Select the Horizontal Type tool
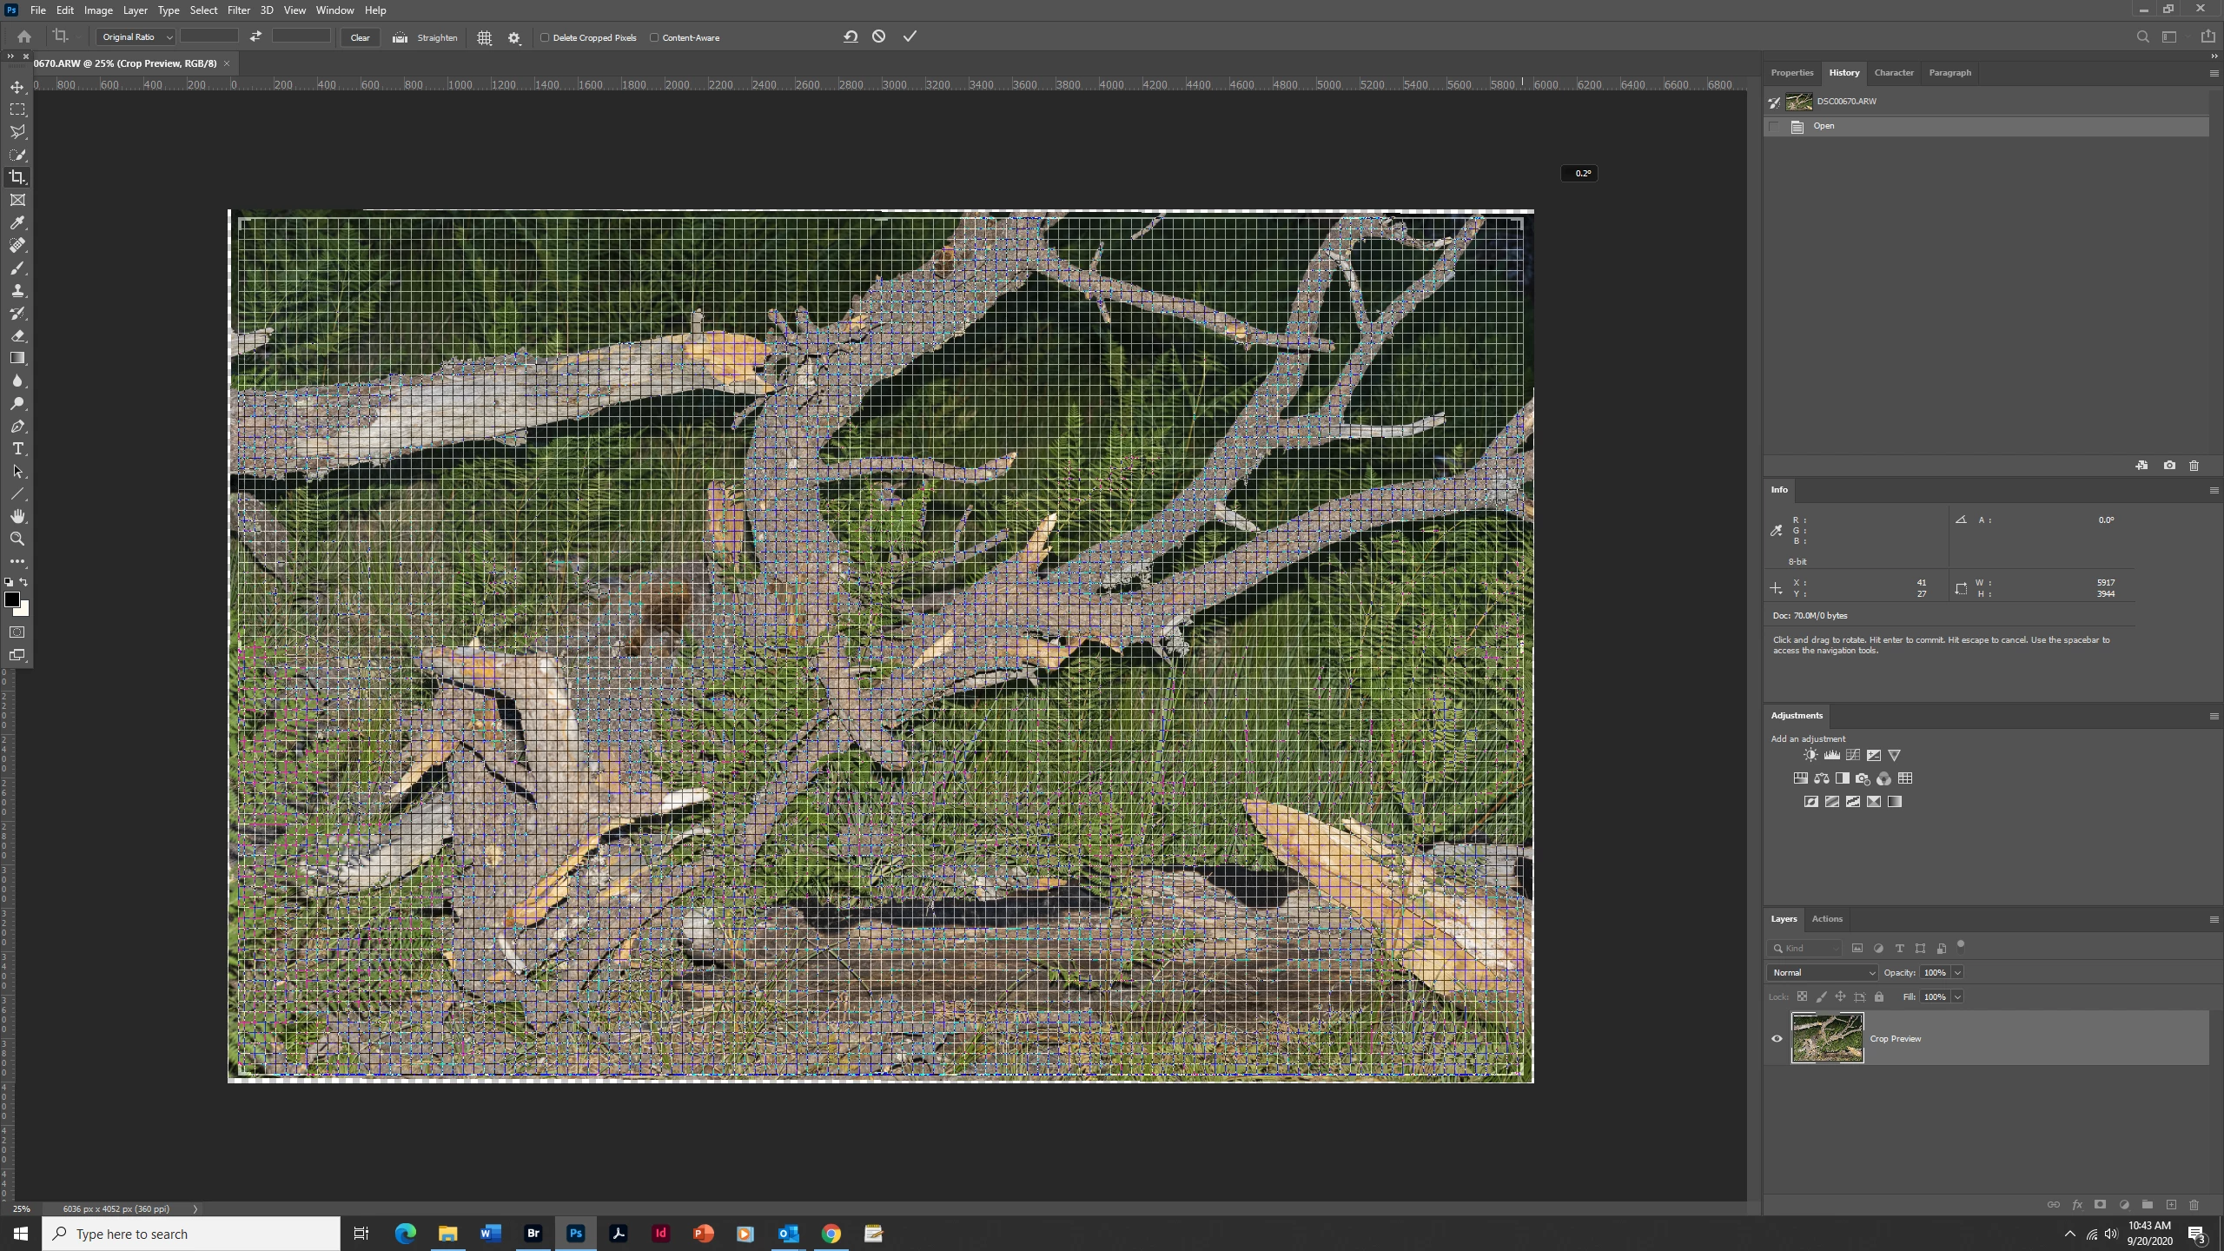The image size is (2224, 1251). click(17, 449)
